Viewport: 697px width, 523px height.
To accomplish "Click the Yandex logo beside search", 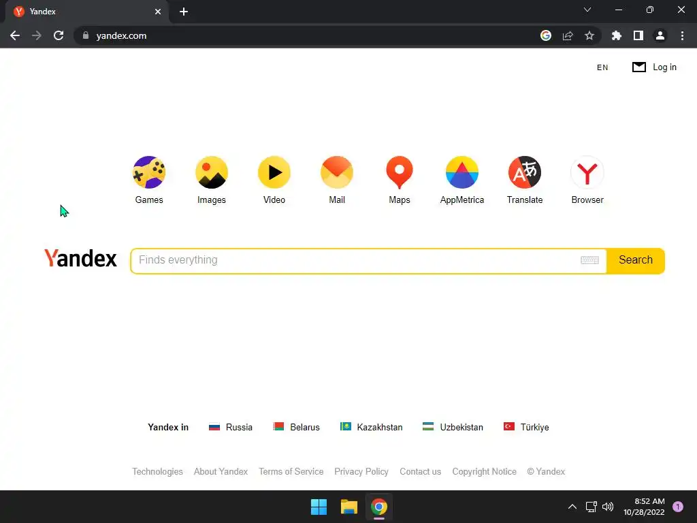I will (80, 258).
